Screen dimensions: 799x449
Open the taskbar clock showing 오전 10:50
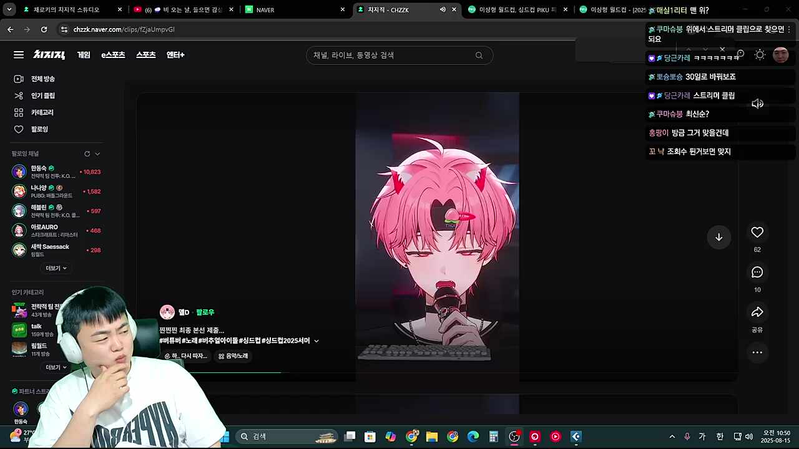[777, 437]
